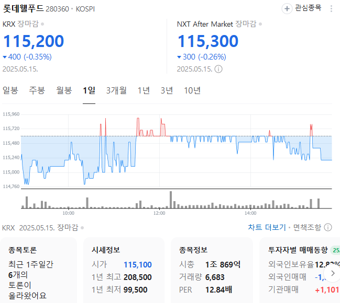
Task: Select the 3년 chart range tab
Action: point(167,90)
